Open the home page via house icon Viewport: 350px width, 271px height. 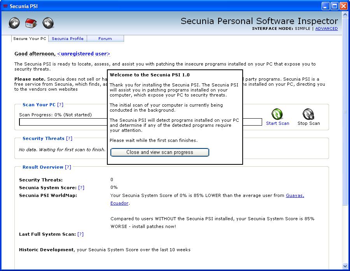(31, 23)
